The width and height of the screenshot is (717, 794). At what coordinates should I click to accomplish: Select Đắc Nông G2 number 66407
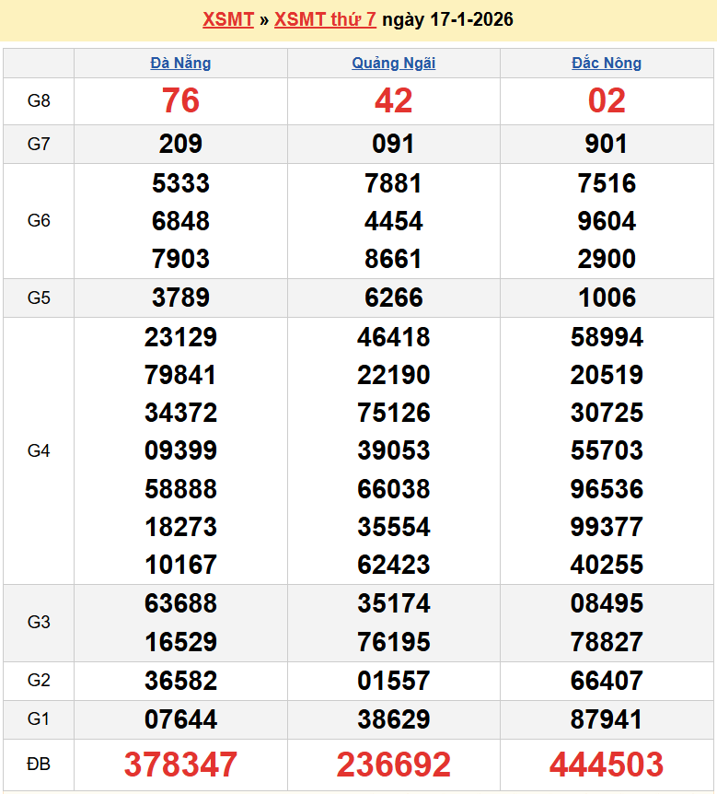(607, 681)
